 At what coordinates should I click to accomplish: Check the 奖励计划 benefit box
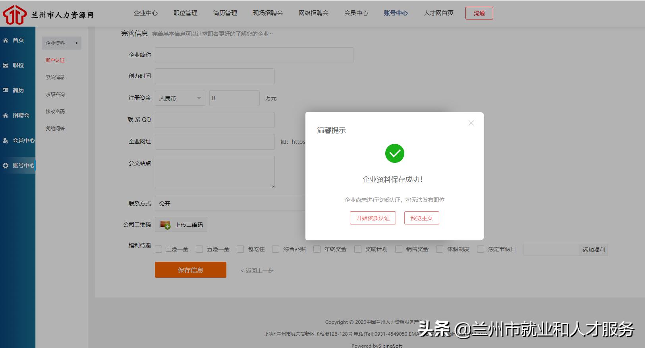pyautogui.click(x=358, y=249)
